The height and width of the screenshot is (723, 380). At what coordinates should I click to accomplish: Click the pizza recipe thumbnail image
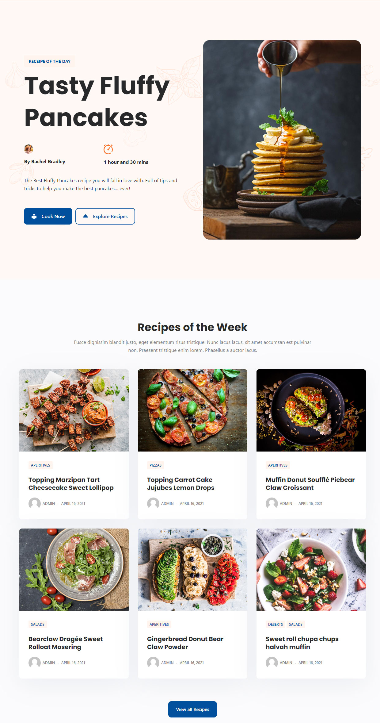192,410
